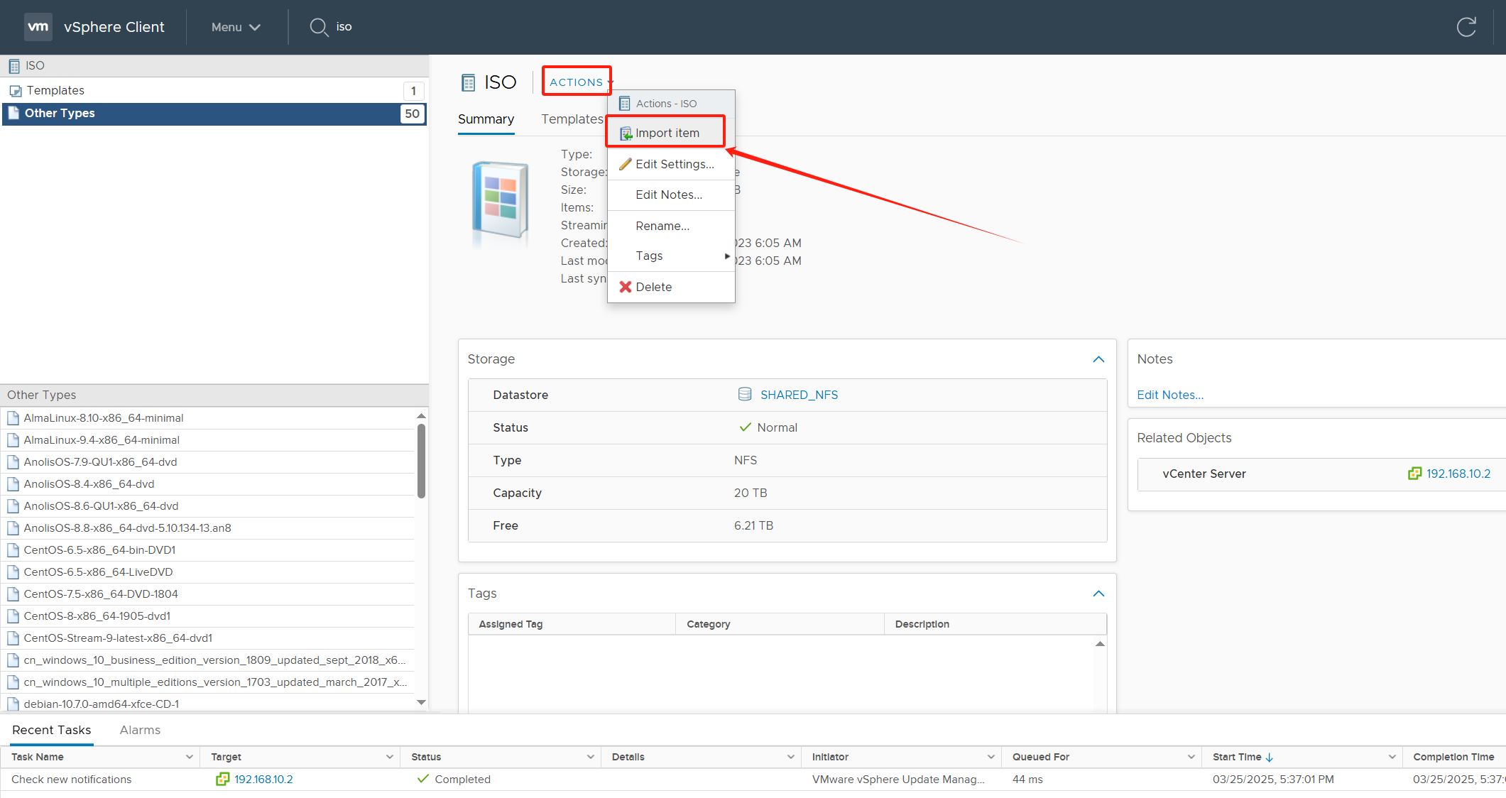Click the Other Types file icon

tap(13, 113)
